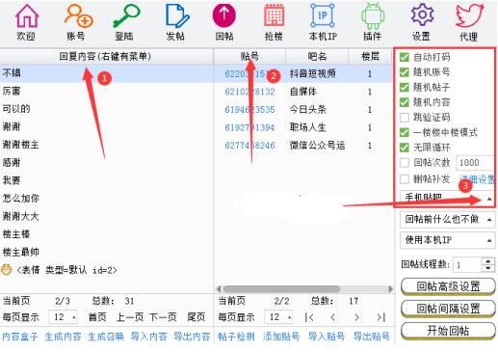Open the 账号 account icon
The image size is (498, 352).
pos(78,16)
